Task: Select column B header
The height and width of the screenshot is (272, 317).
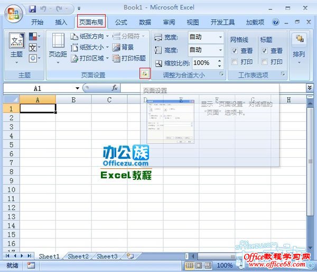Action: [x=73, y=99]
